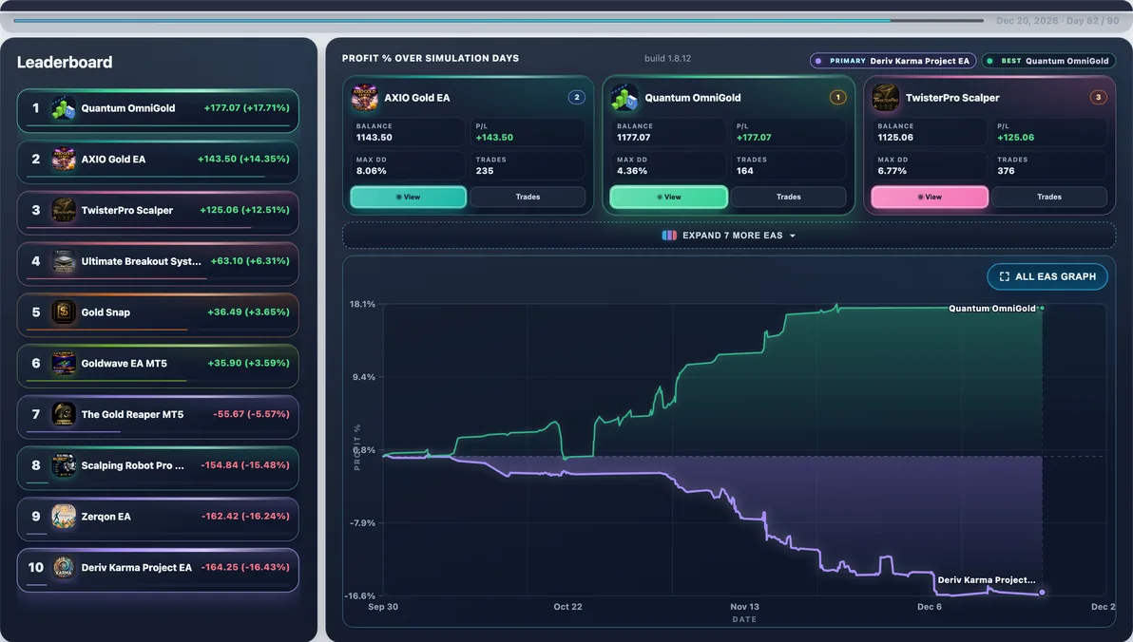Click the simulation day progress bar

[499, 20]
